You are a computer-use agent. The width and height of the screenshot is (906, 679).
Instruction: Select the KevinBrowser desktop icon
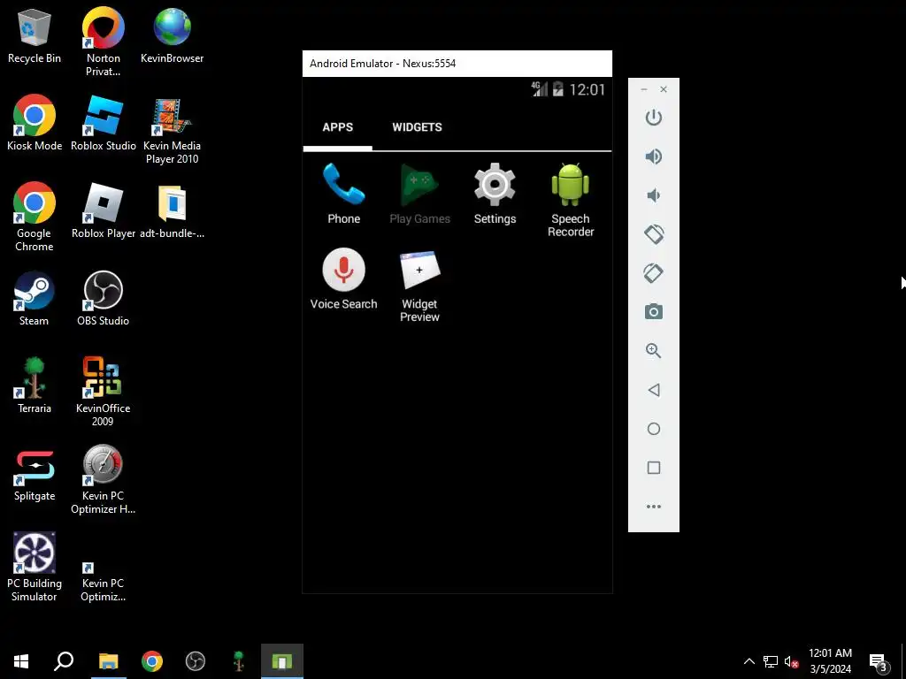click(x=172, y=35)
